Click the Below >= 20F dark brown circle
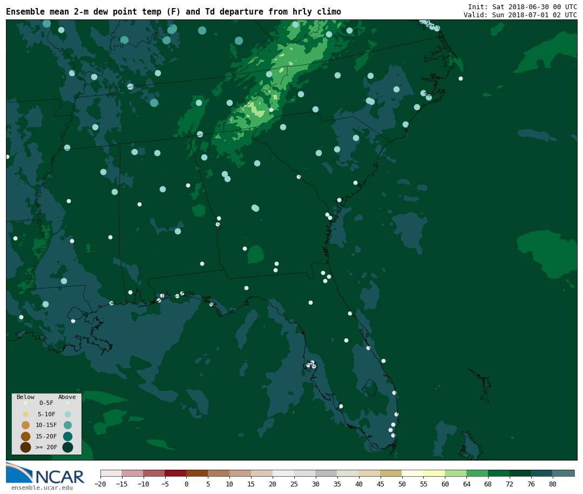The image size is (583, 494). tap(26, 447)
